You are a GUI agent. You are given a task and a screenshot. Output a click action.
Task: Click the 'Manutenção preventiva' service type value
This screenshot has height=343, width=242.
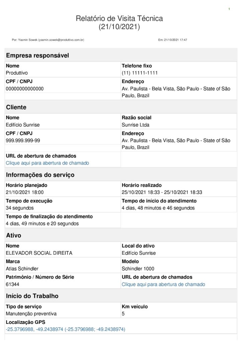tap(31, 314)
